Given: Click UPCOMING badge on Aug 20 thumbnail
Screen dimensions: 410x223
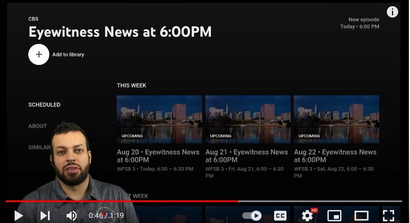Looking at the screenshot, I should [132, 136].
